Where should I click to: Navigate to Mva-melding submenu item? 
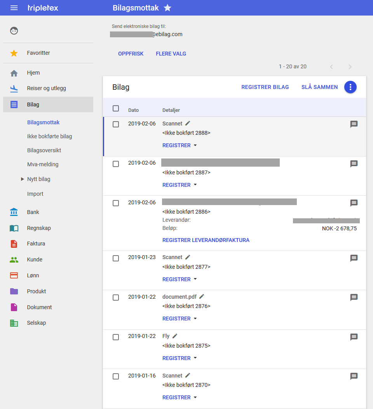pyautogui.click(x=43, y=164)
